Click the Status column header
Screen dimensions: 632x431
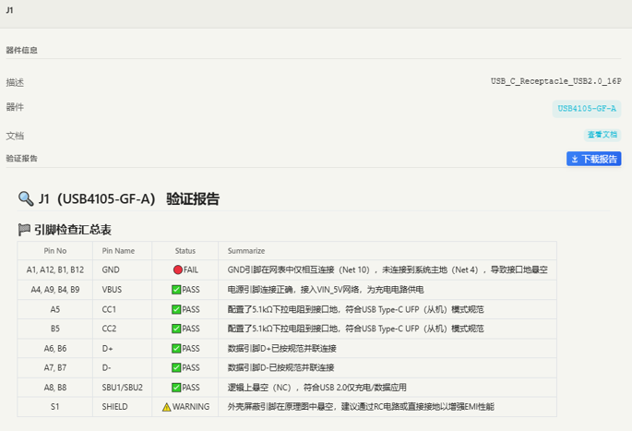point(185,251)
